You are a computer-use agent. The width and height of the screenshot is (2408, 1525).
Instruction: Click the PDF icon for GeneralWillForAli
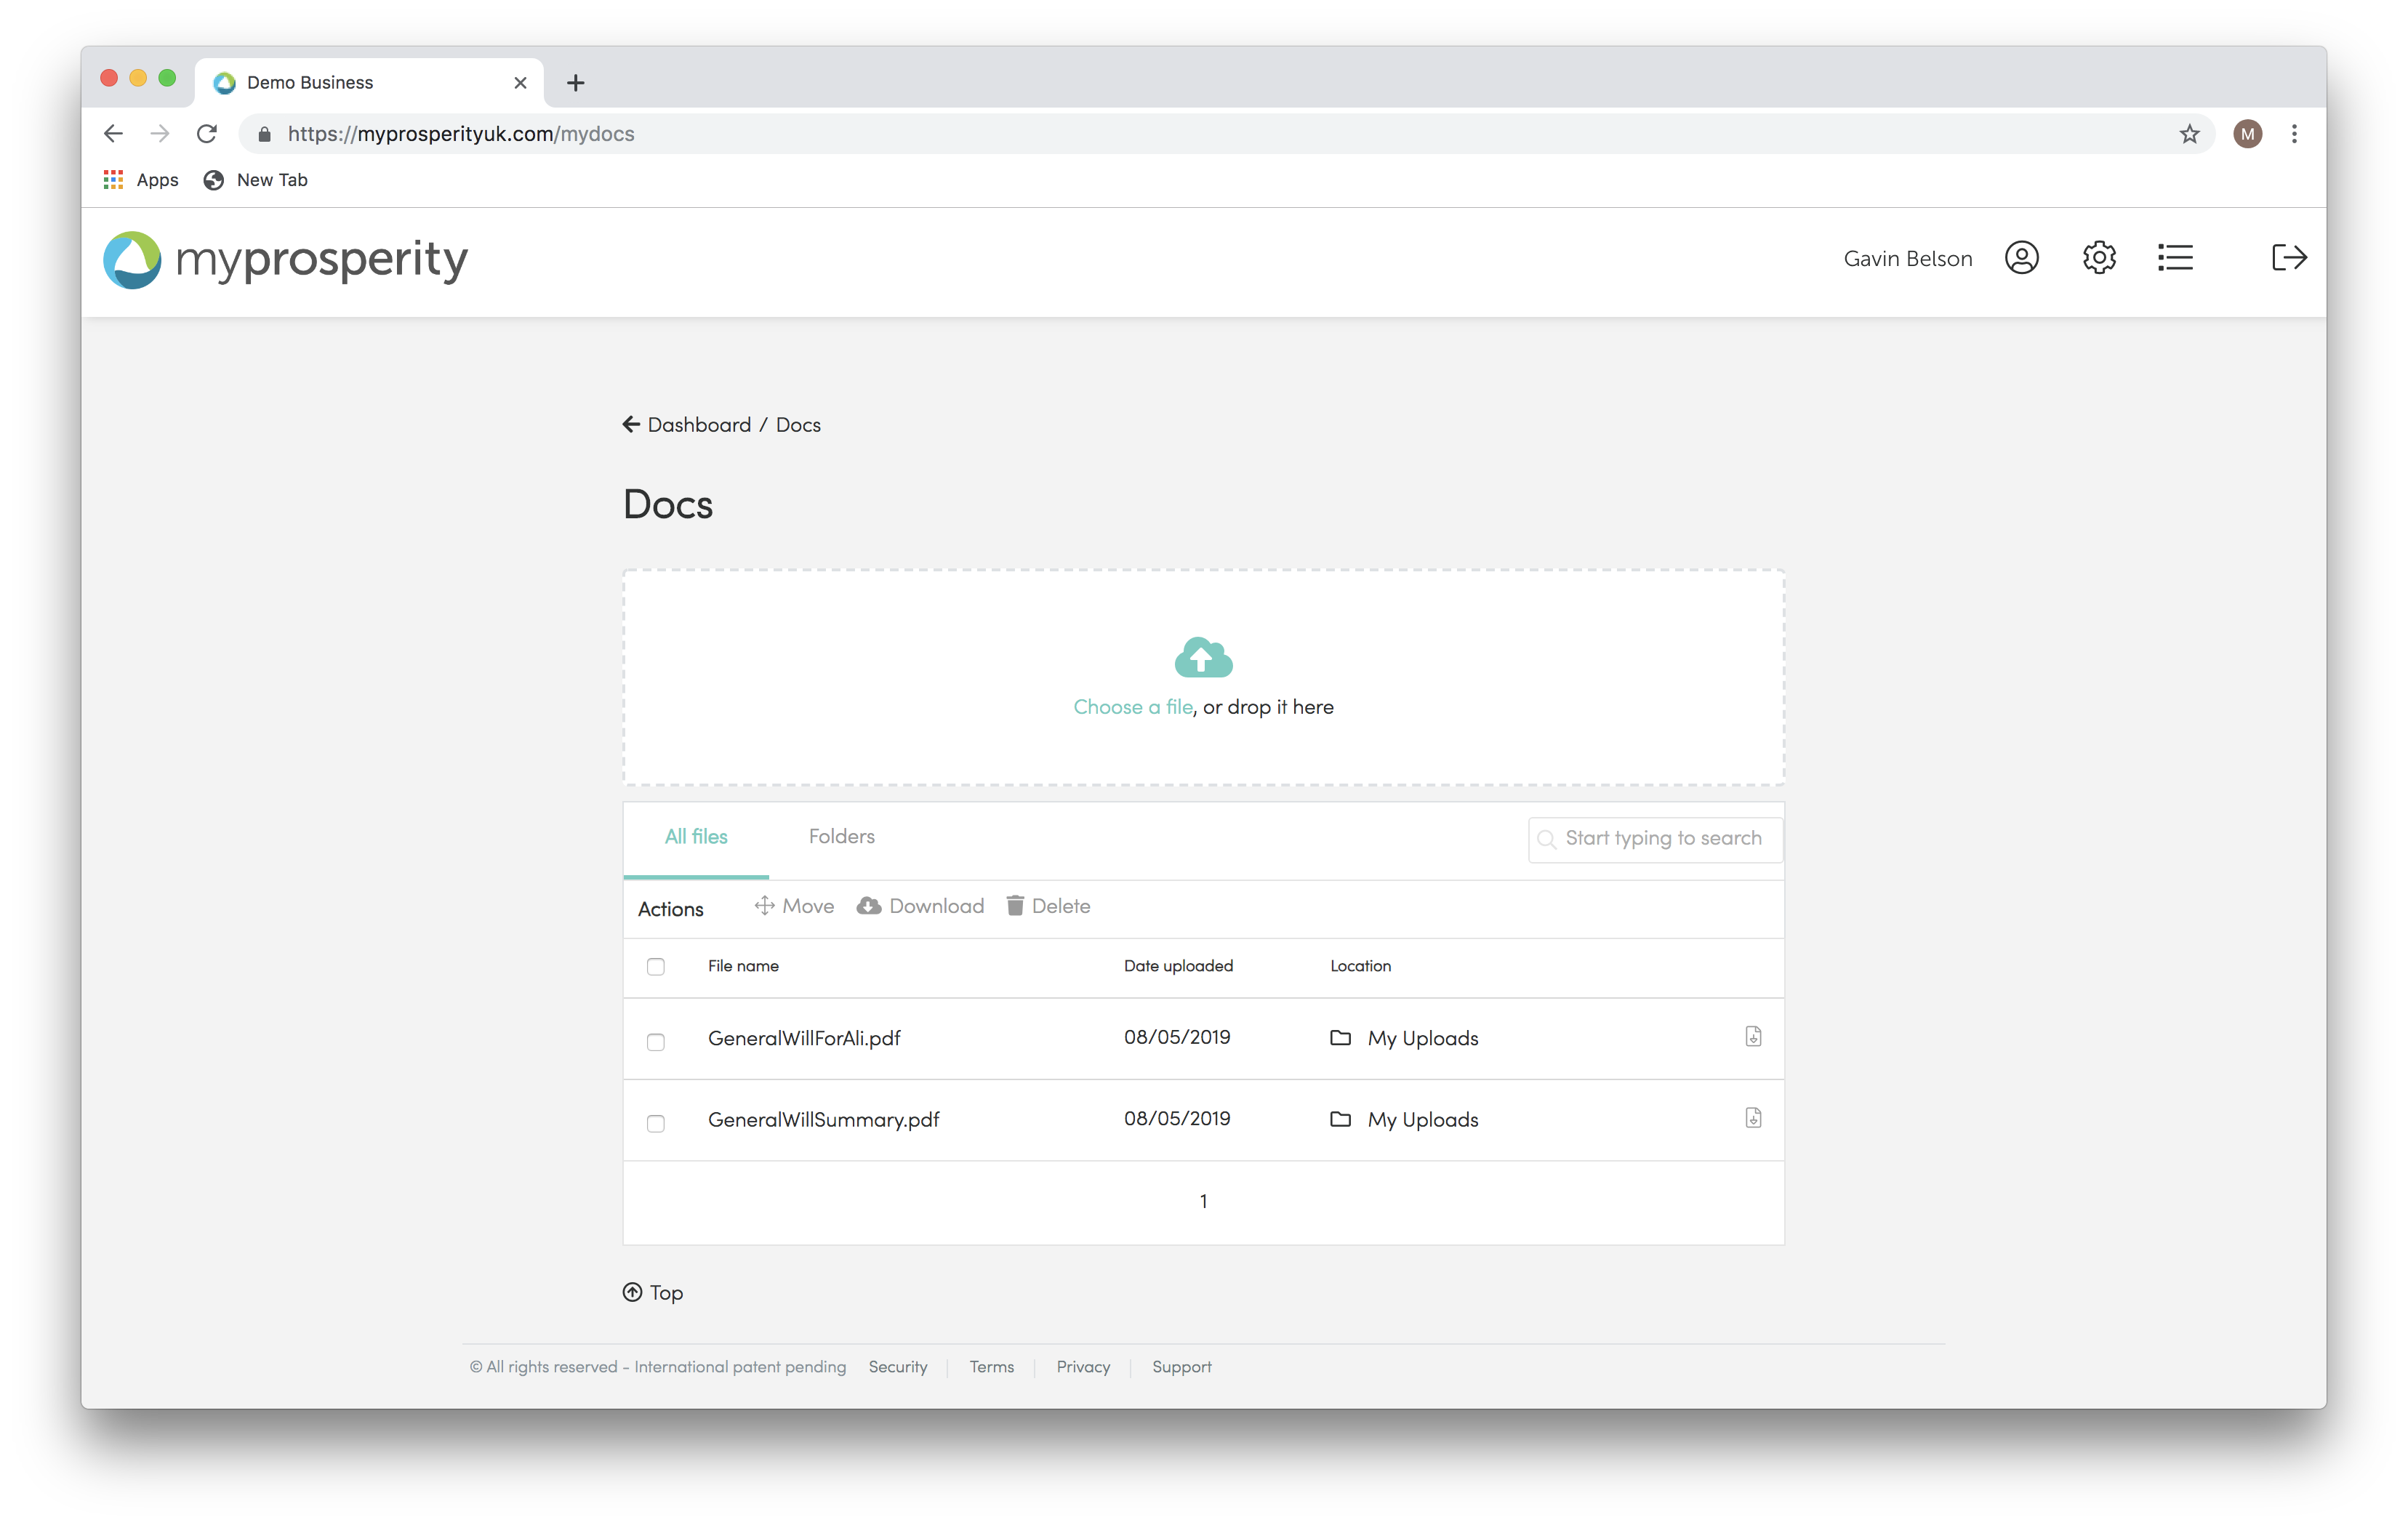(x=1754, y=1037)
